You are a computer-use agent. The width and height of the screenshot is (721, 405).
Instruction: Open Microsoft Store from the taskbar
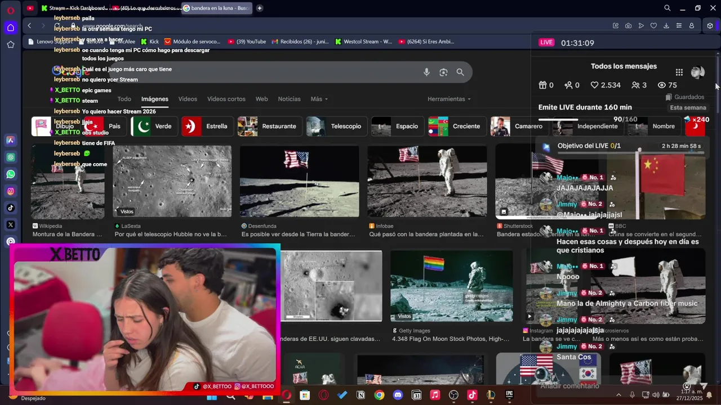click(x=305, y=395)
